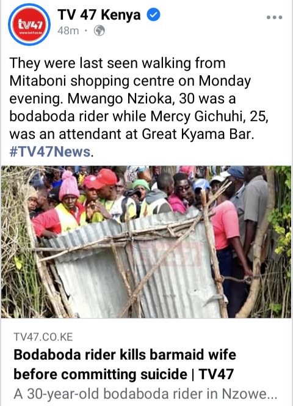This screenshot has height=406, width=293.
Task: Open the TV 47 Kenya page name
Action: click(99, 15)
